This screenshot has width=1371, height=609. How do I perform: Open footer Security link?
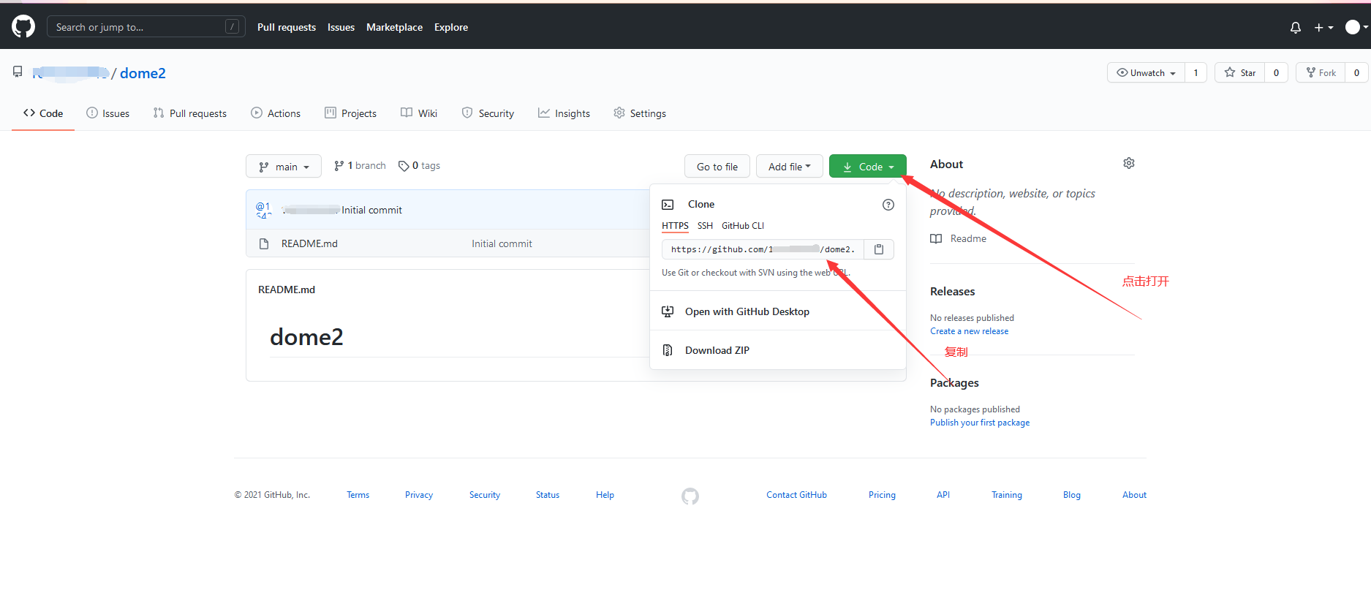(485, 495)
